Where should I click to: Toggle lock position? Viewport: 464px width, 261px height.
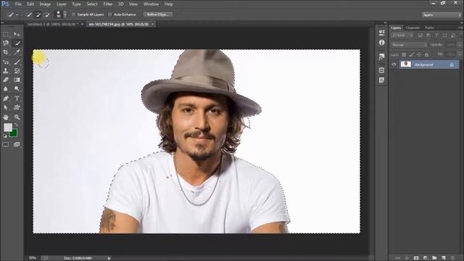[419, 55]
